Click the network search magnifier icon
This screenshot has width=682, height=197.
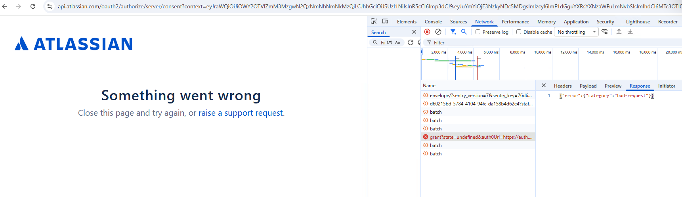(x=464, y=32)
